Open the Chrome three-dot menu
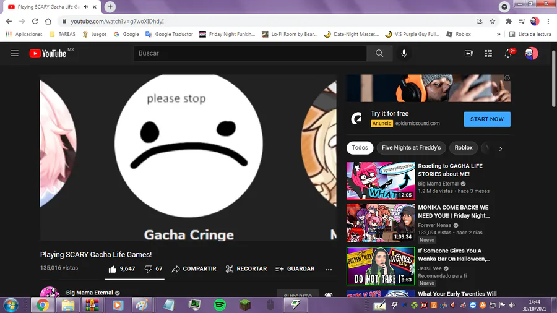The width and height of the screenshot is (557, 313). pos(548,21)
